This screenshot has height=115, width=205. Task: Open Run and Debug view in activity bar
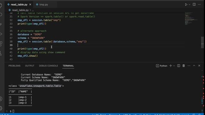tap(1, 34)
